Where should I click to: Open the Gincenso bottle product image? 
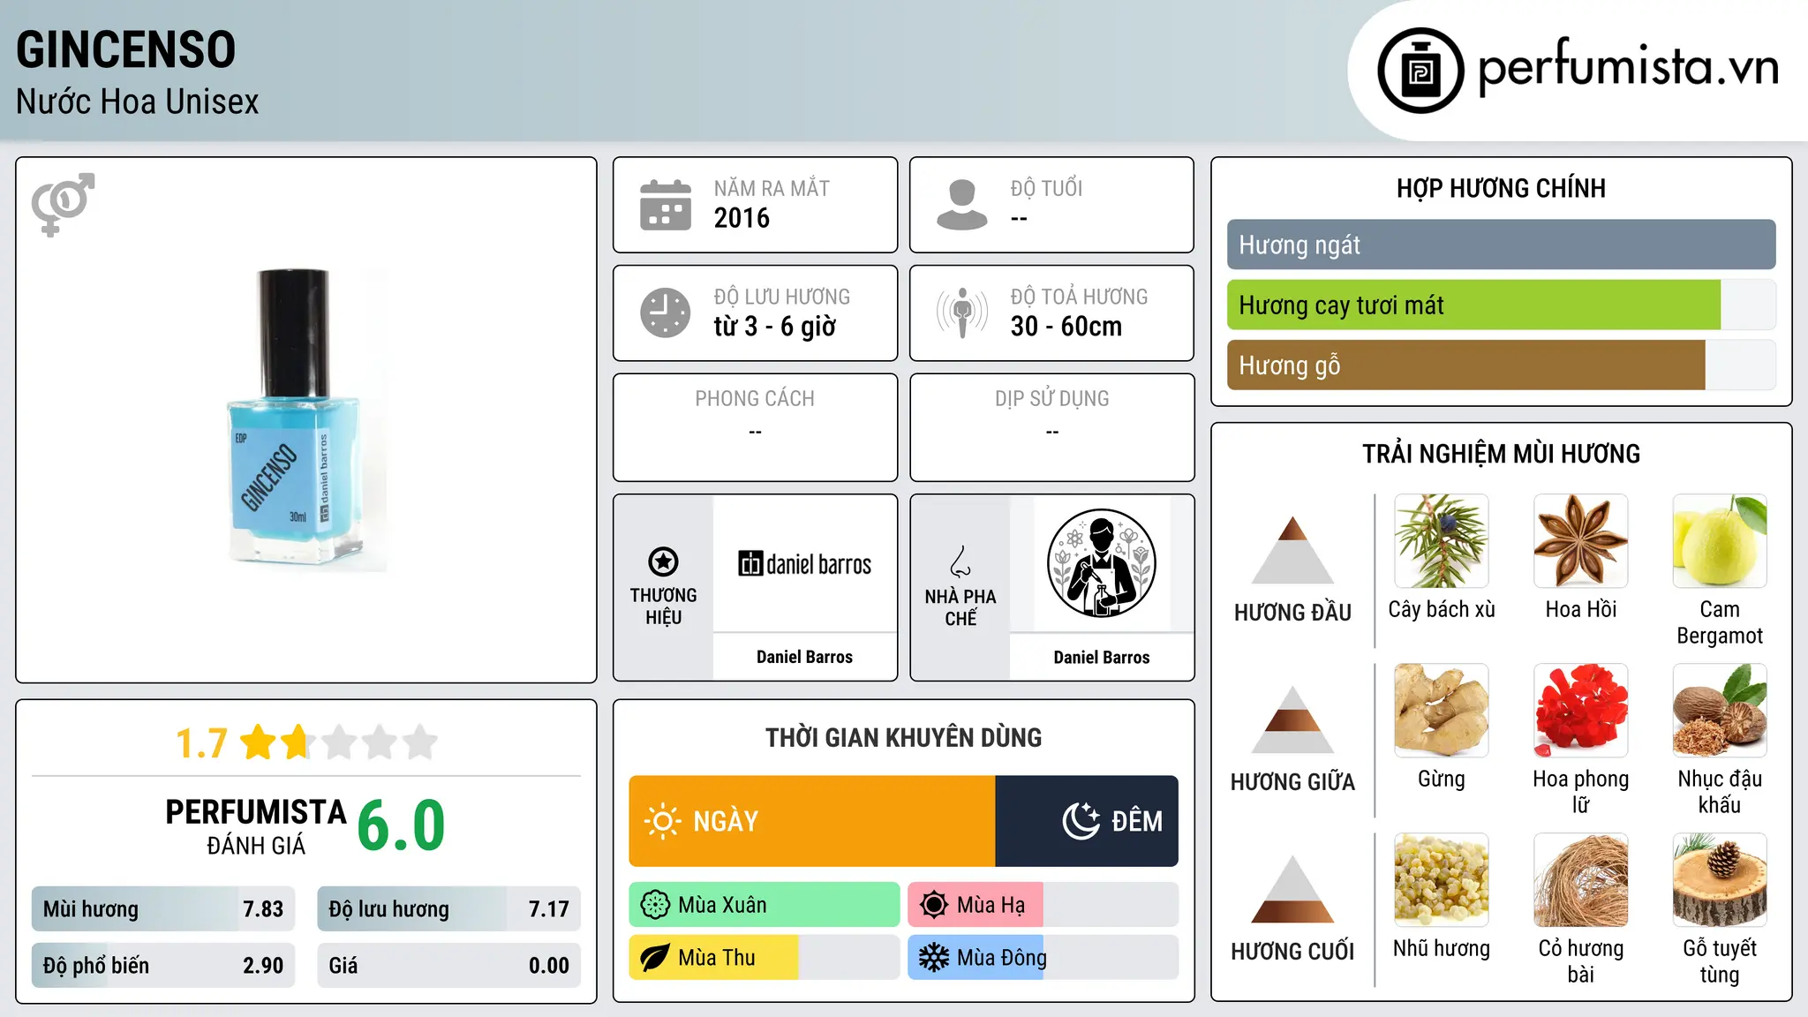(306, 420)
